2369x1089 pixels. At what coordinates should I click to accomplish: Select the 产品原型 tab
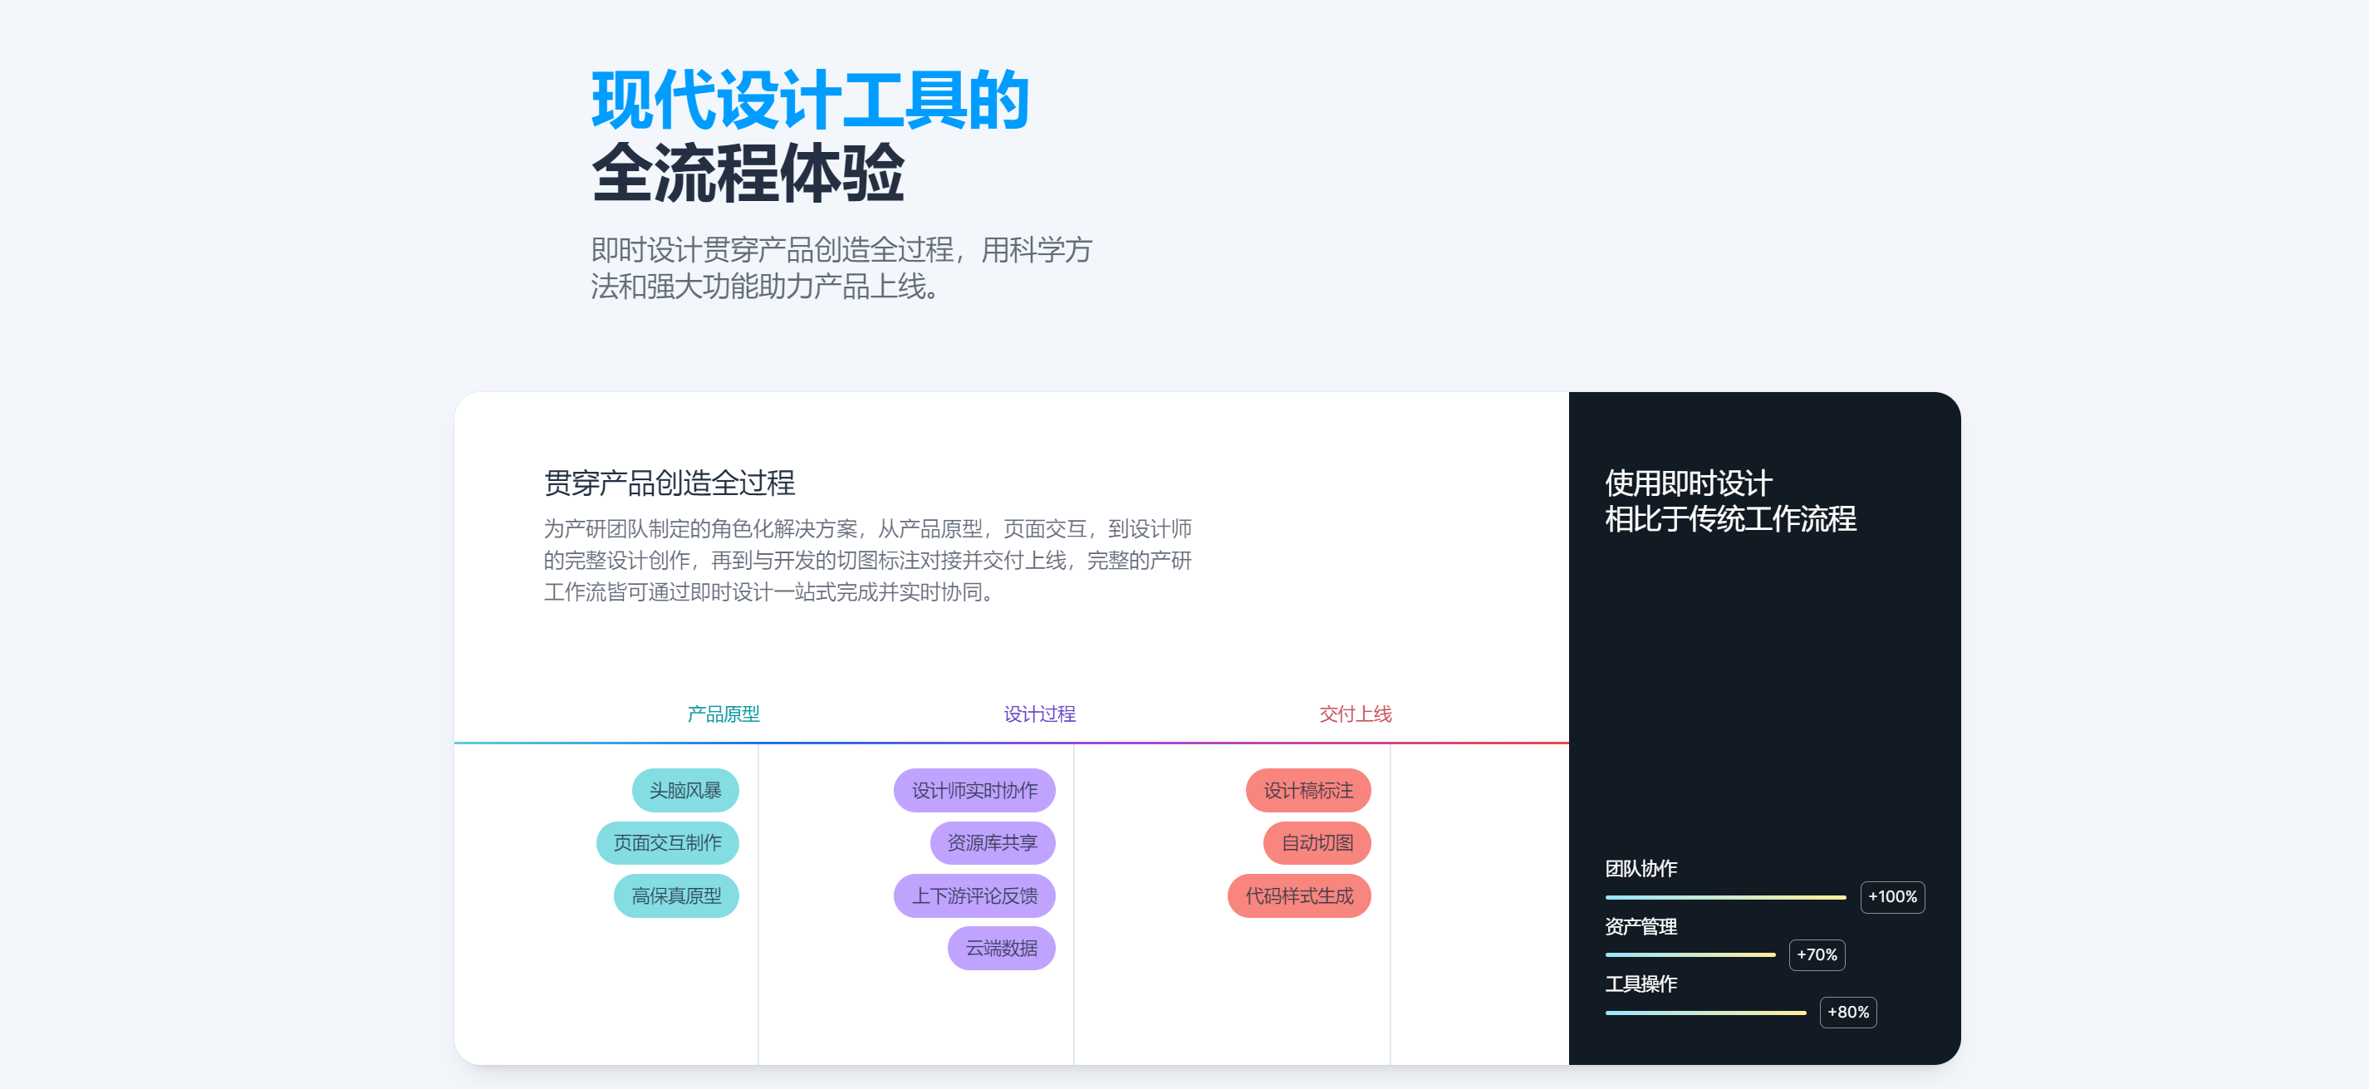point(723,714)
